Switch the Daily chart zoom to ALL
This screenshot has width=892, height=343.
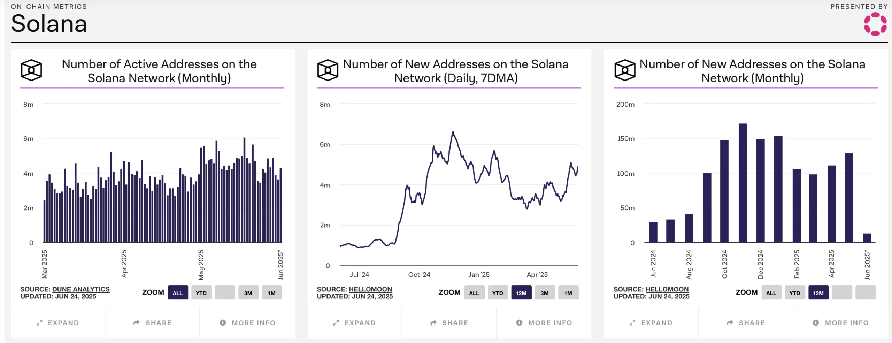[474, 293]
